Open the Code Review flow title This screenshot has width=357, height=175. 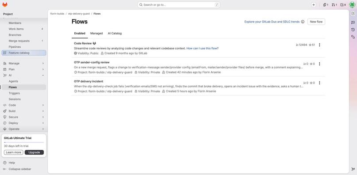(x=83, y=43)
